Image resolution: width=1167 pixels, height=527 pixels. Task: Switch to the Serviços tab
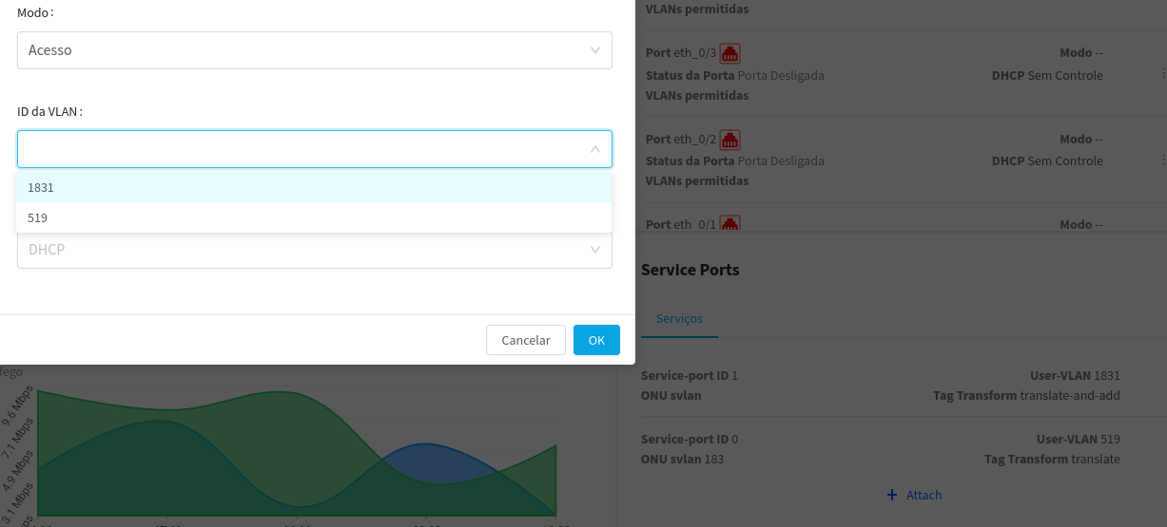679,319
